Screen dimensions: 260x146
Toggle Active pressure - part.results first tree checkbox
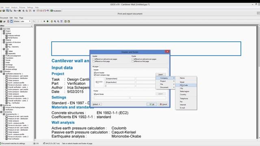tap(6, 76)
